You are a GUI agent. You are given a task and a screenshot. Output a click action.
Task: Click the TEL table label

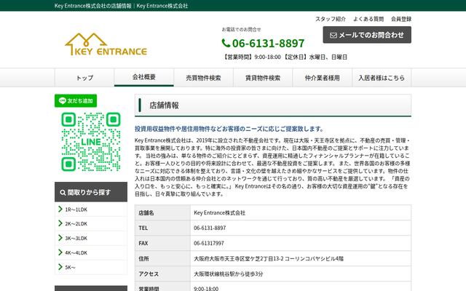(x=143, y=228)
